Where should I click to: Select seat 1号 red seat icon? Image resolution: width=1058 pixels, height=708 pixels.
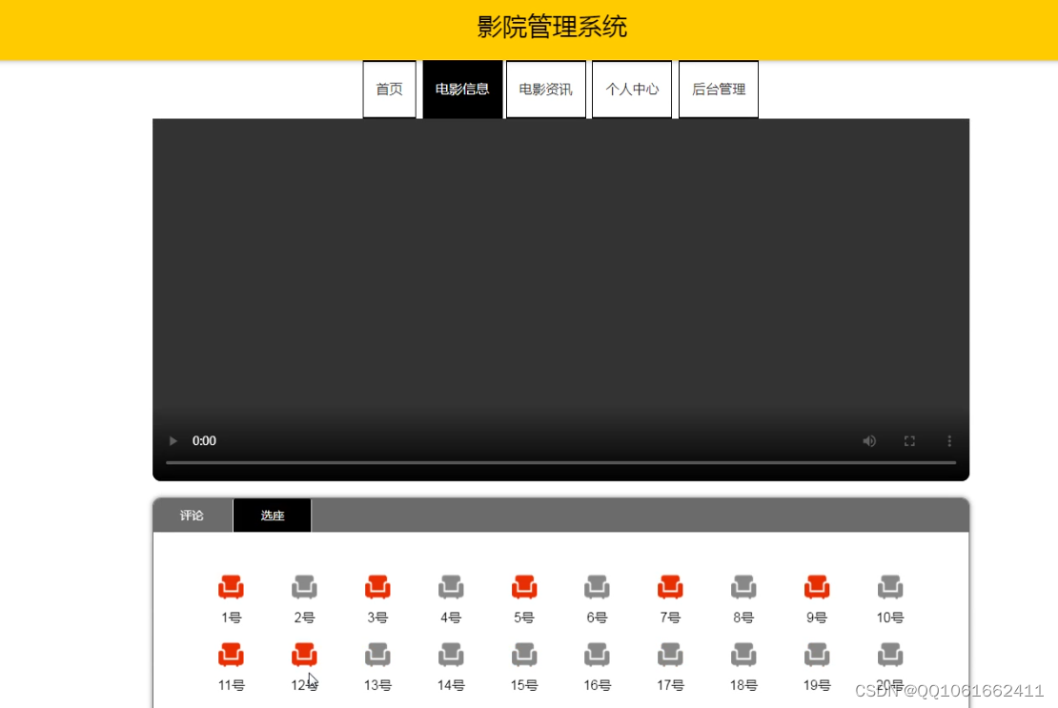coord(231,586)
